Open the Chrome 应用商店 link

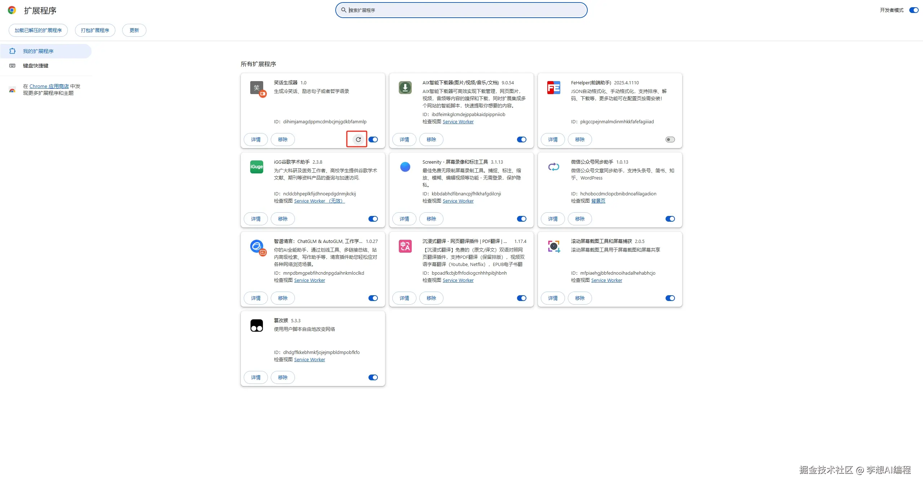[49, 86]
